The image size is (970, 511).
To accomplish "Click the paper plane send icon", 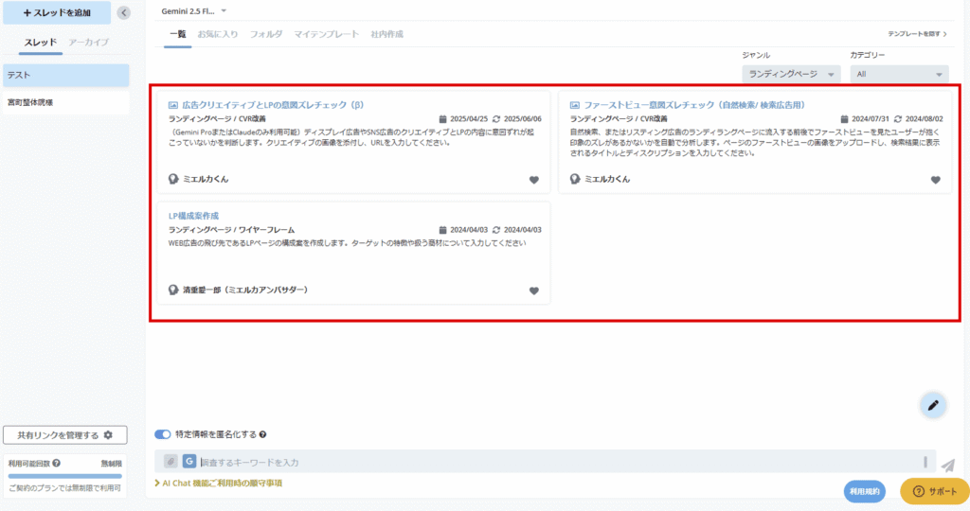I will [x=948, y=465].
